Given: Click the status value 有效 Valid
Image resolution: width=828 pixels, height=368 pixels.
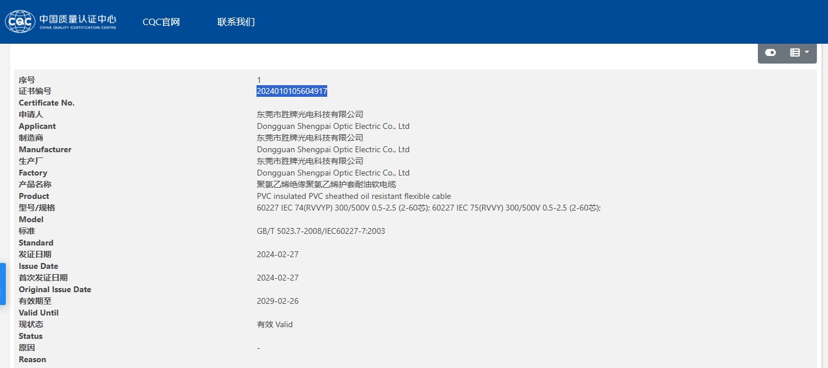Looking at the screenshot, I should click(x=275, y=324).
